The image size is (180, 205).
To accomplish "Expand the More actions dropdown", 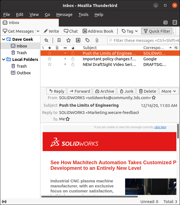I will tap(169, 91).
